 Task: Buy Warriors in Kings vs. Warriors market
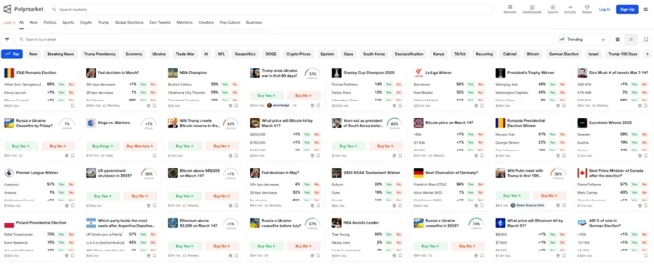click(140, 146)
